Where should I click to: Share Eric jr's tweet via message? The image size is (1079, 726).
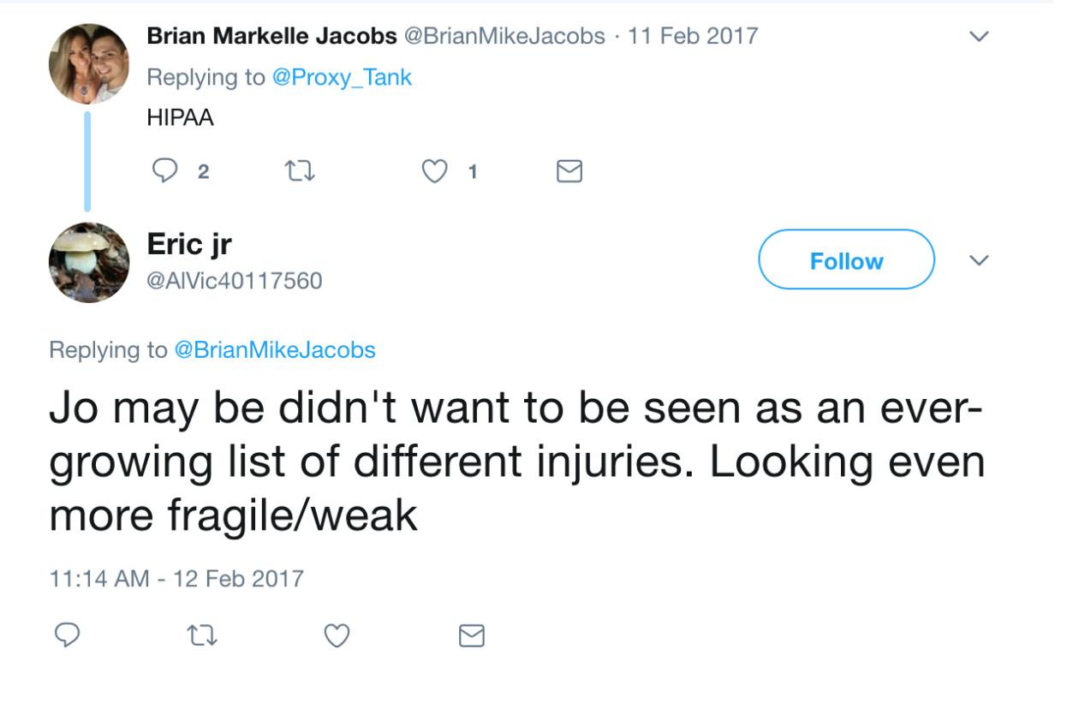tap(472, 634)
